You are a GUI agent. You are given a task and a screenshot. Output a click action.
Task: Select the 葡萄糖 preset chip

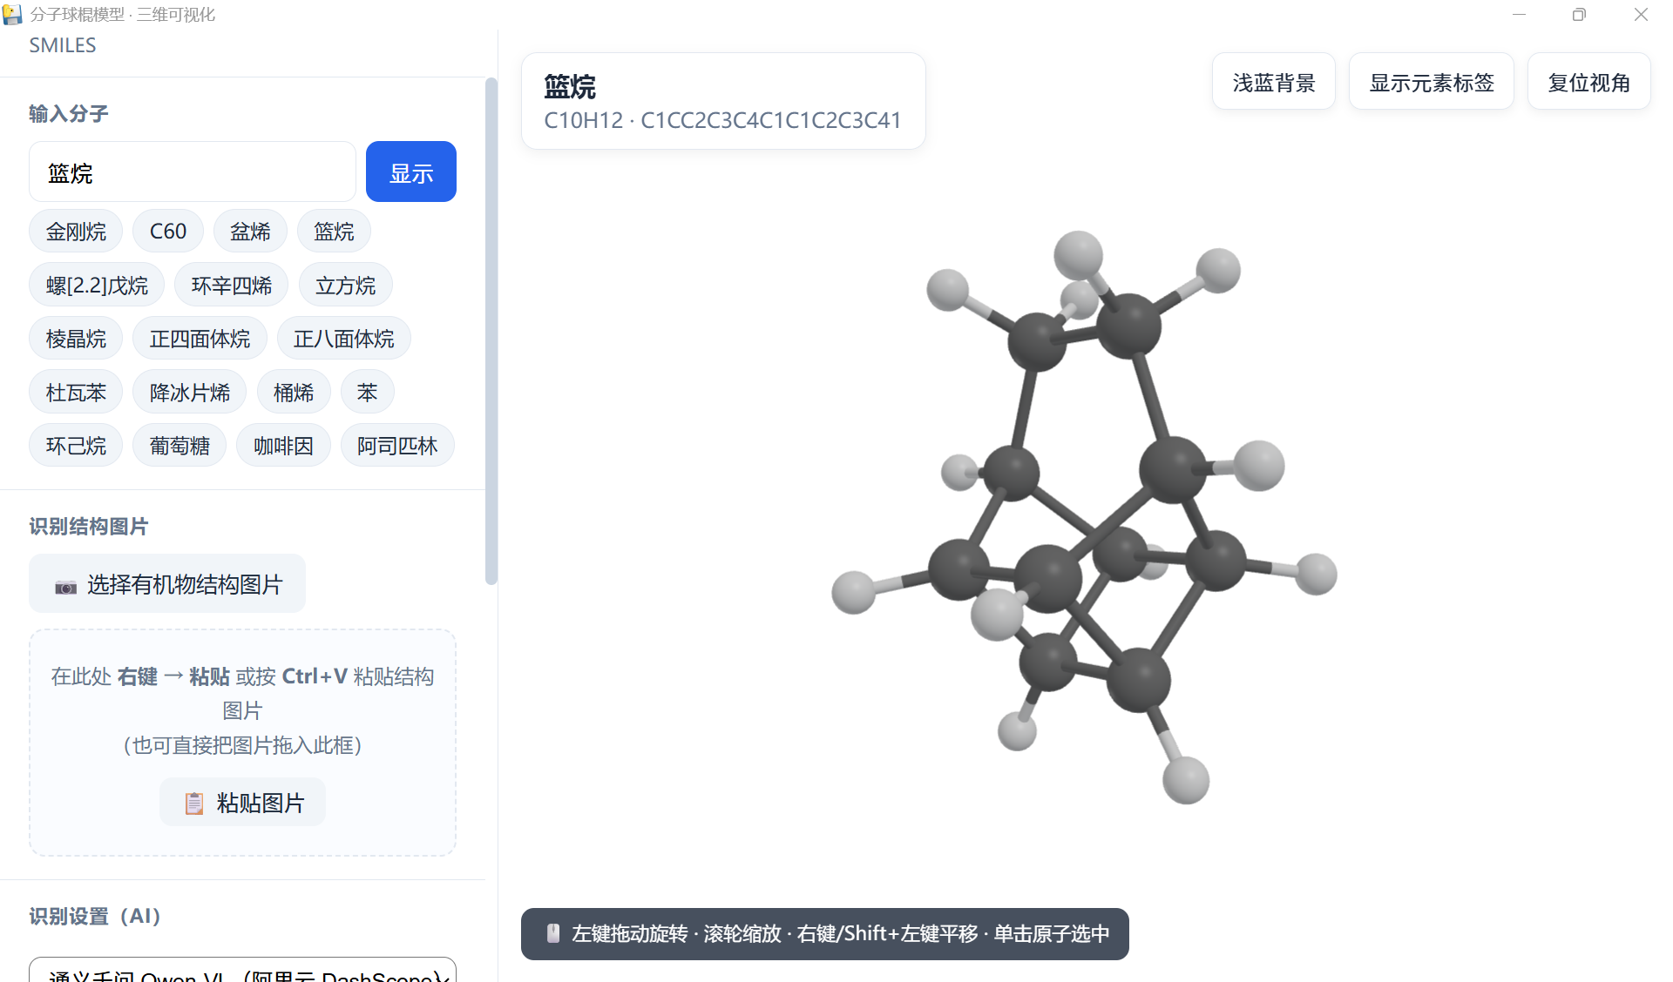tap(179, 445)
